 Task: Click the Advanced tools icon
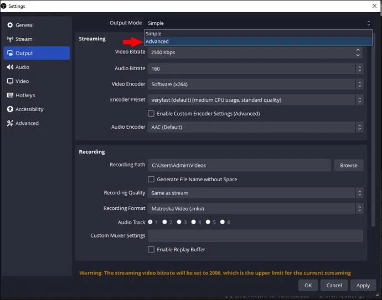(10, 123)
